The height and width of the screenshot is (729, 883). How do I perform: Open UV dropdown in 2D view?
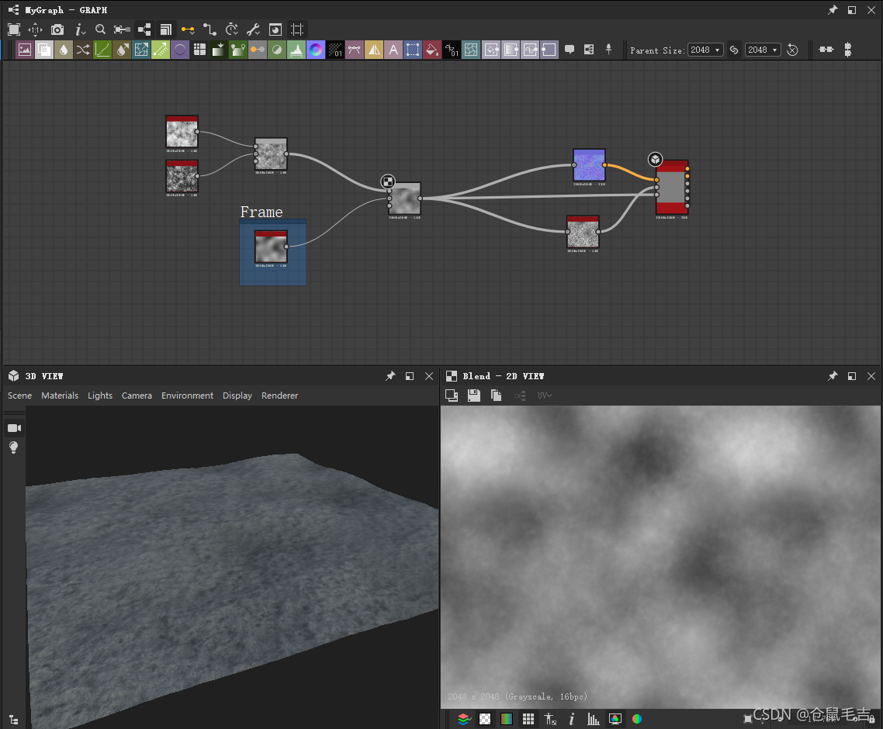pos(544,396)
